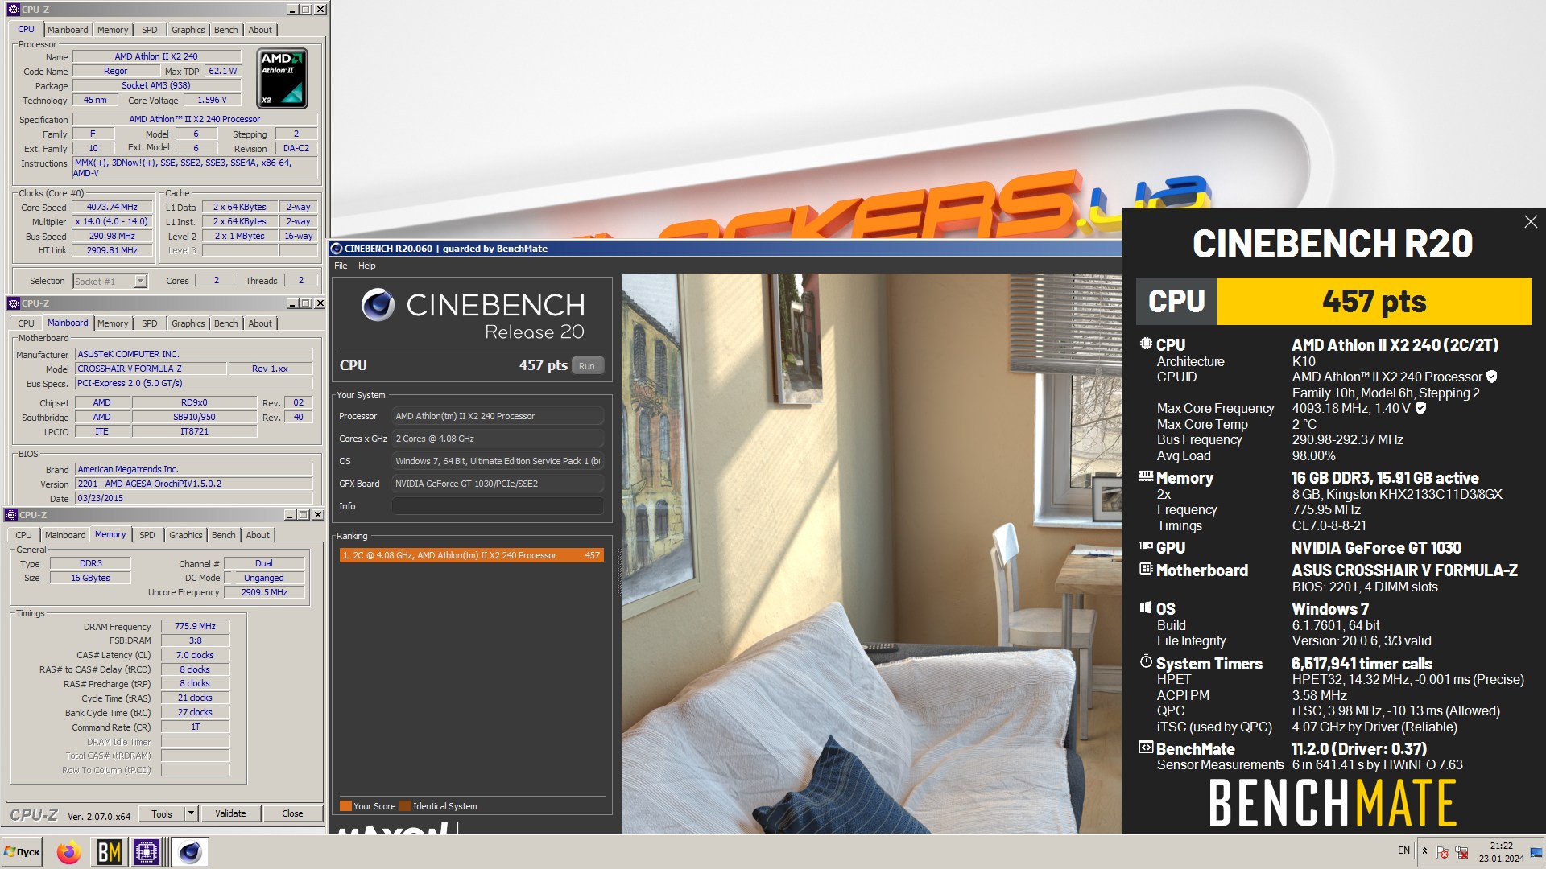Click the BenchMate Memory section icon
Screen dimensions: 1546x869
pos(1146,477)
